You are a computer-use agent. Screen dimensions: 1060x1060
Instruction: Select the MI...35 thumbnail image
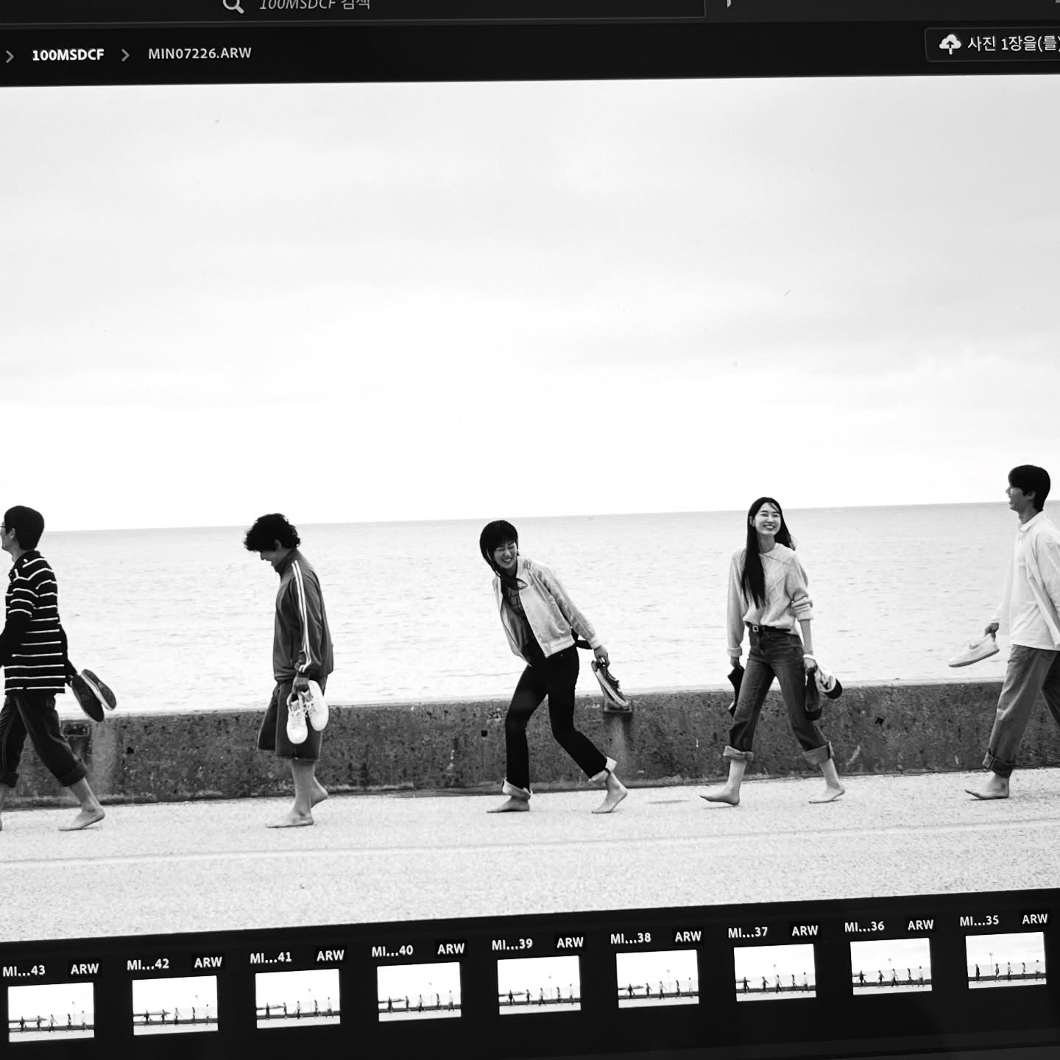(1006, 959)
